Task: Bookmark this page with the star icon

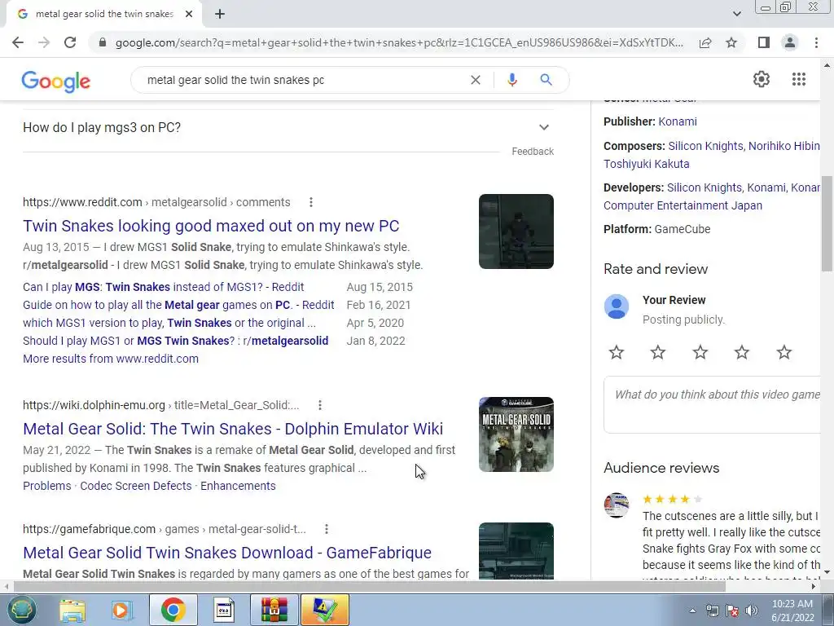Action: click(731, 42)
